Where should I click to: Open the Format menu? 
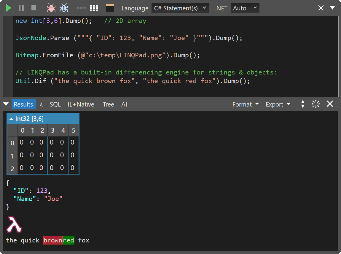point(246,104)
